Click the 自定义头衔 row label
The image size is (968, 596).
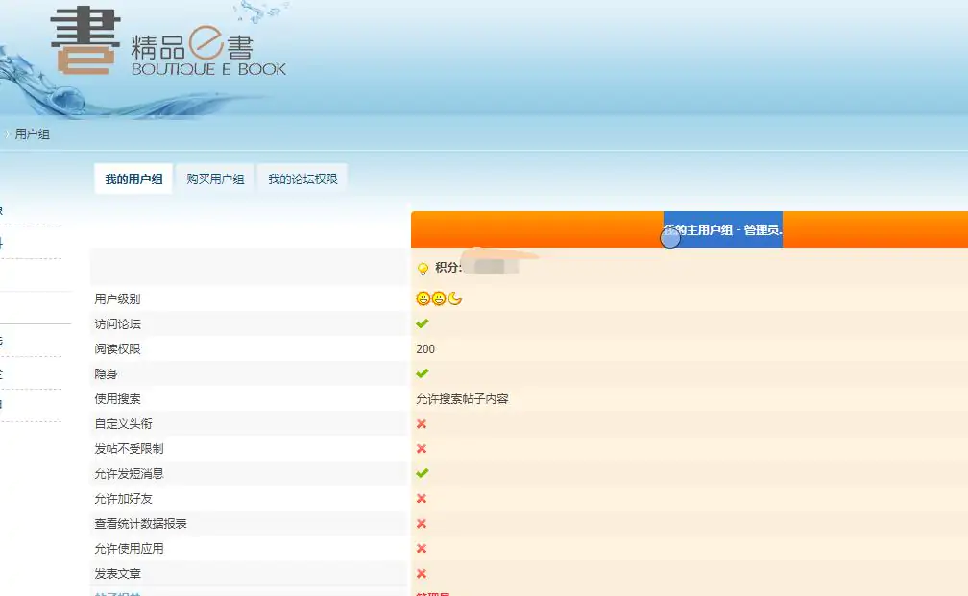[123, 424]
